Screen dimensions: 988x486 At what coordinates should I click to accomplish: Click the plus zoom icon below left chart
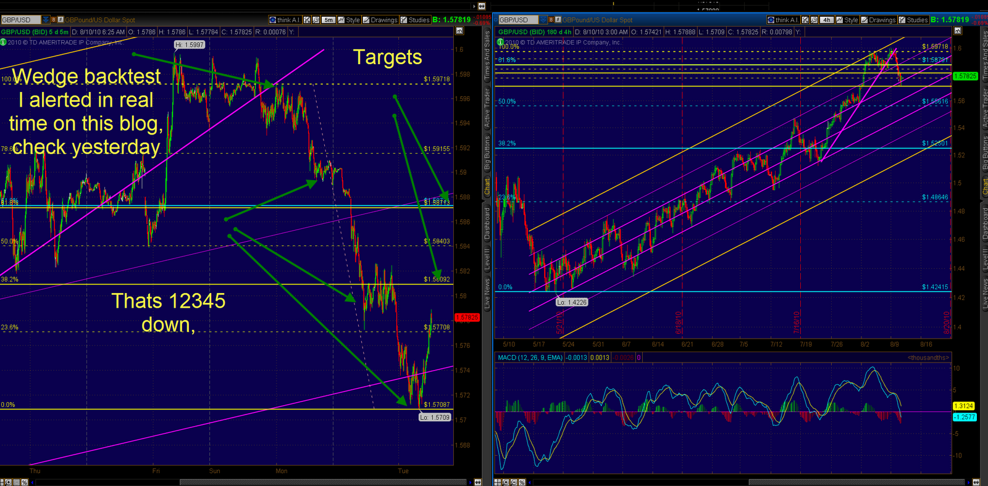click(8, 482)
